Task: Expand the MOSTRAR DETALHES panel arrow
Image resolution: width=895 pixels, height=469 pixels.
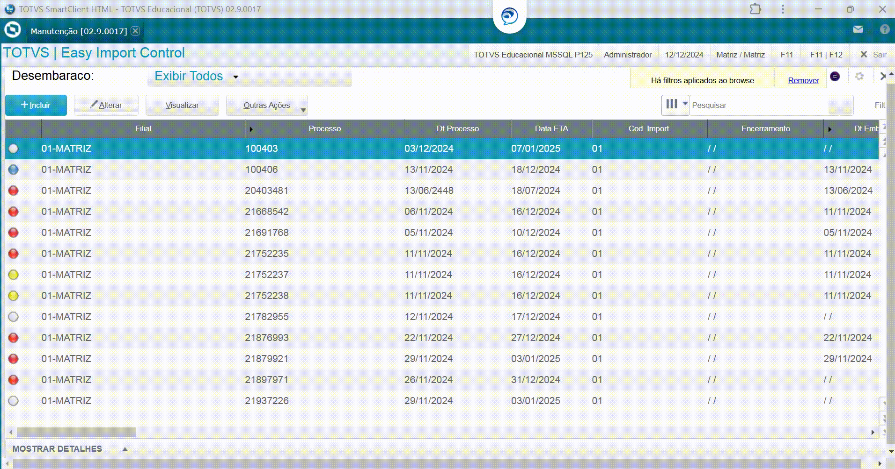Action: [x=125, y=449]
